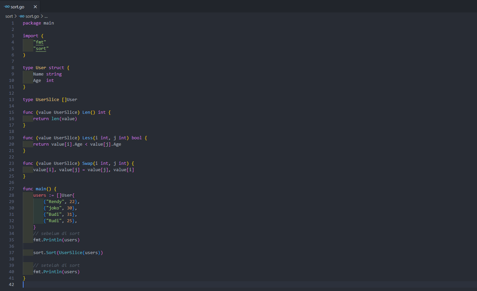Click the User struct type name
477x291 pixels.
tap(41, 68)
